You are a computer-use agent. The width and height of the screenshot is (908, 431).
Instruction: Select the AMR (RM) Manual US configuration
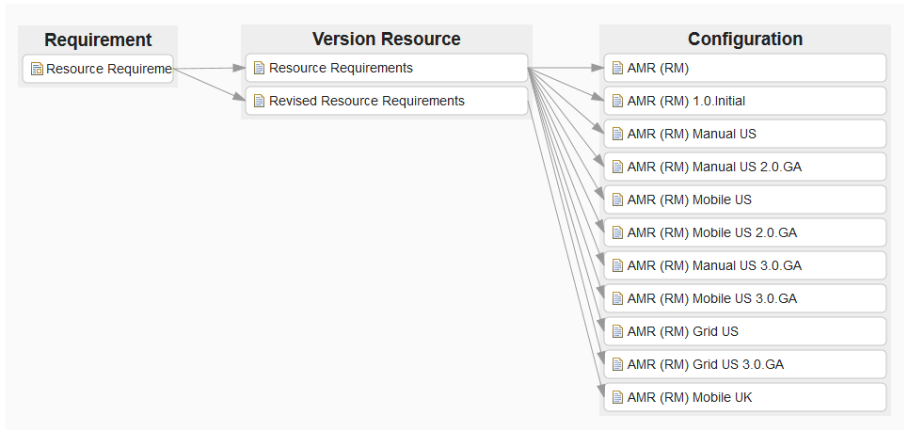691,134
